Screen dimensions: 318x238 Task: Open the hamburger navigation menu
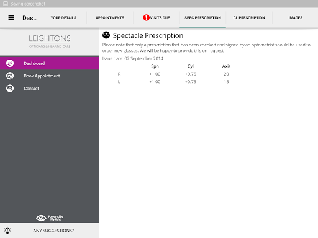tap(11, 18)
